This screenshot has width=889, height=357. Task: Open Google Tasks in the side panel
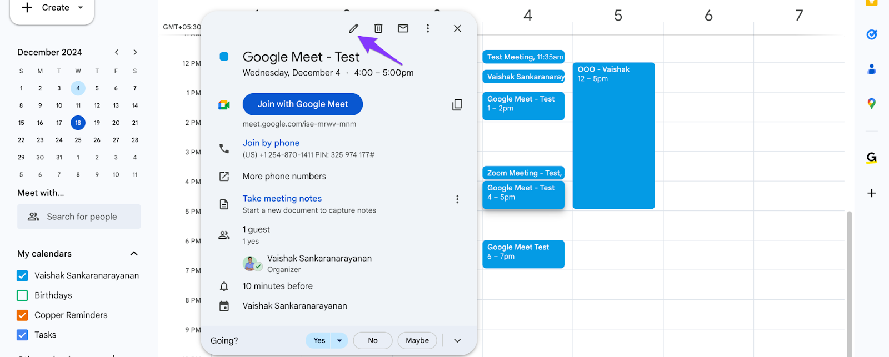872,34
